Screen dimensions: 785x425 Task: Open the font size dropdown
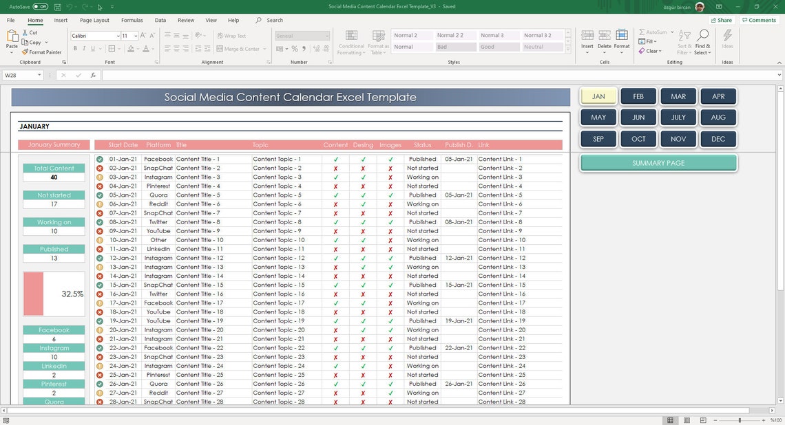(x=136, y=35)
